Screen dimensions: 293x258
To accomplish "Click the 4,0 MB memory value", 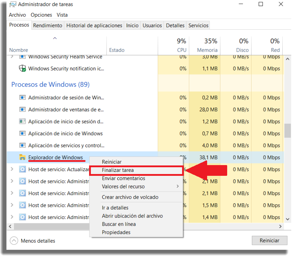I will pyautogui.click(x=210, y=145).
